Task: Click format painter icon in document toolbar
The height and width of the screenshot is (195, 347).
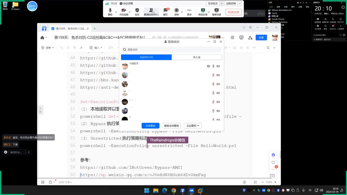Action: 75,48
